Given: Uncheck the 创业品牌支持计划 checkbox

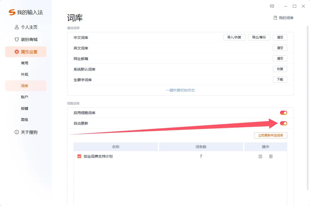Looking at the screenshot, I should click(x=79, y=156).
